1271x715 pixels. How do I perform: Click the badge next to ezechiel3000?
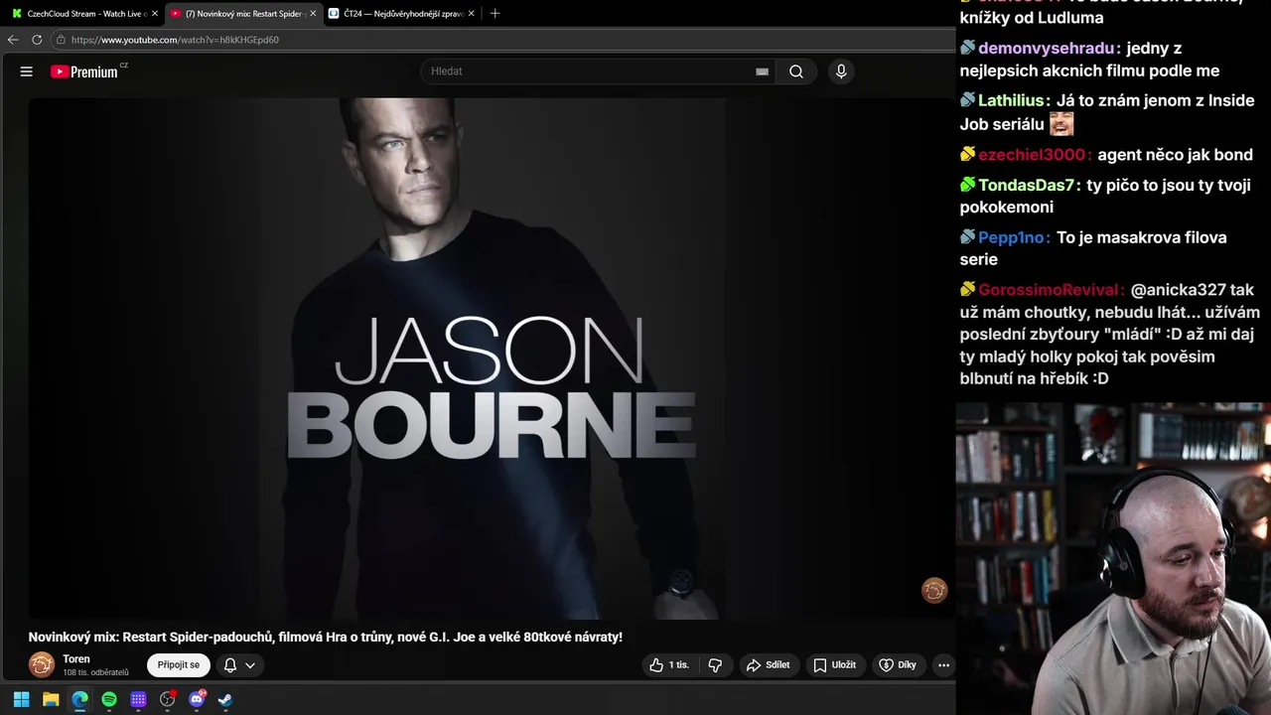(x=967, y=155)
